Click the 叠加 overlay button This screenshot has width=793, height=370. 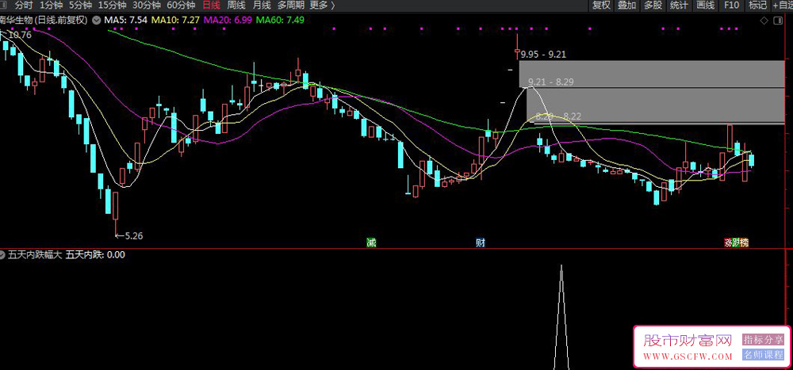pos(626,6)
